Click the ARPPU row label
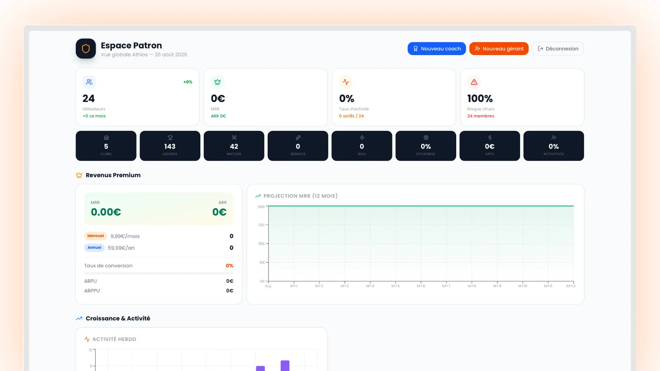The width and height of the screenshot is (660, 371). pos(92,291)
